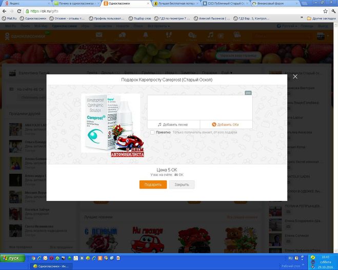Click Добавить ОКи under the message box

tap(226, 124)
